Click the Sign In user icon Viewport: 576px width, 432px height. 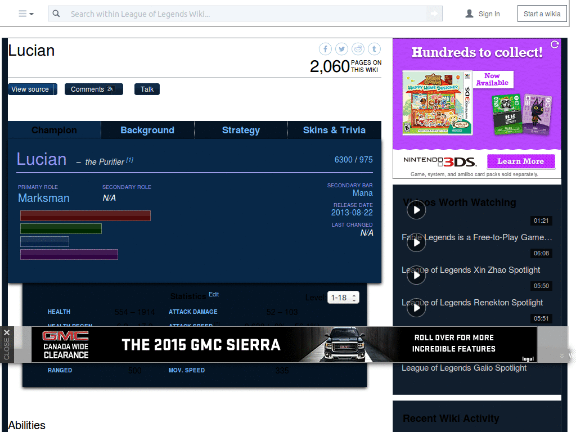469,13
